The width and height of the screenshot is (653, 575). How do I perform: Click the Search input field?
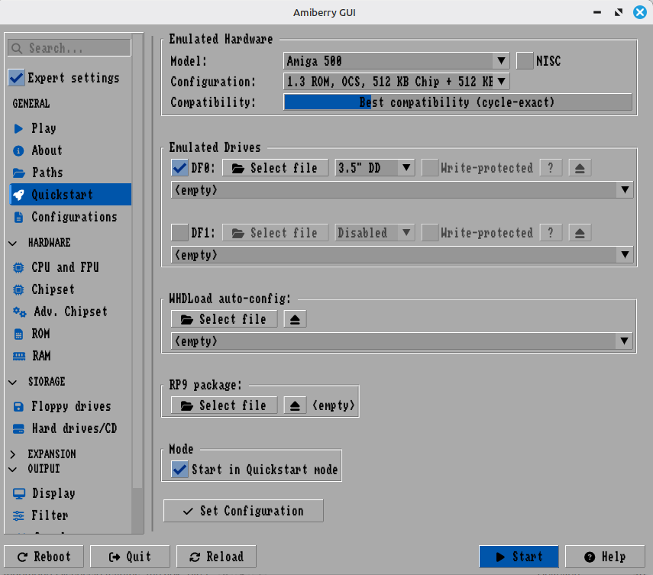[x=70, y=48]
